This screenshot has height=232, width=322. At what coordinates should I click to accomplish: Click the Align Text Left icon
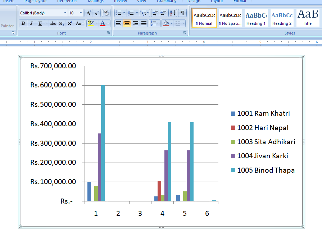118,24
